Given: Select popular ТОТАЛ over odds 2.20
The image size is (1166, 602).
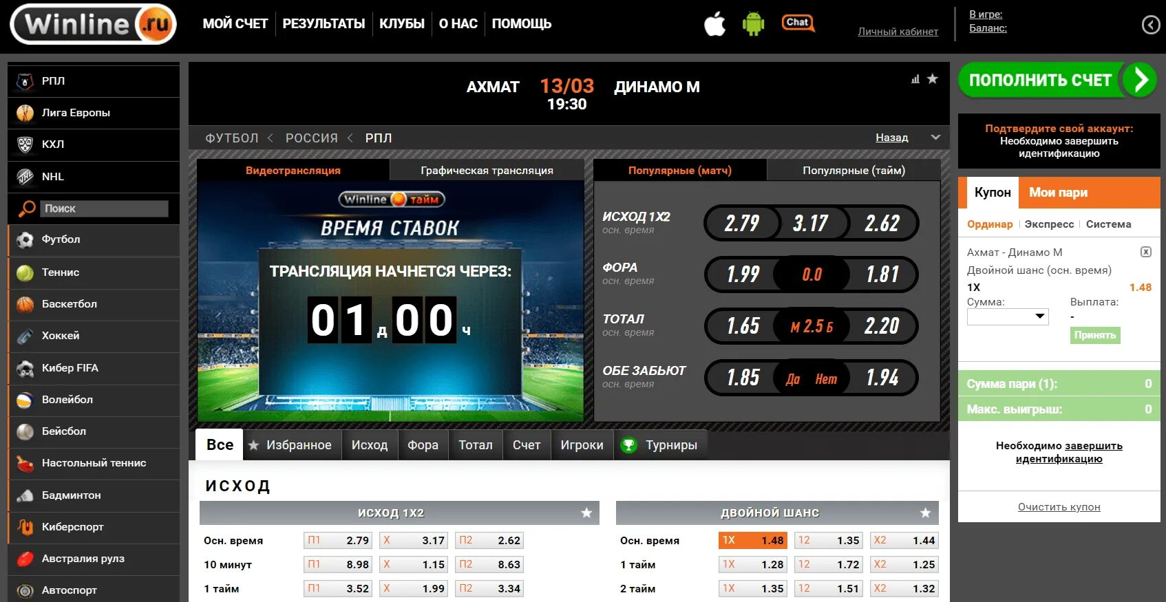Looking at the screenshot, I should (882, 325).
